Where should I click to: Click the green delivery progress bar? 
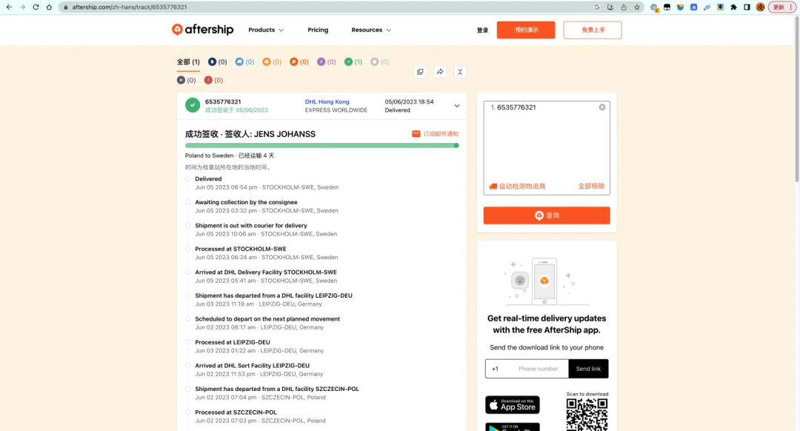coord(322,145)
